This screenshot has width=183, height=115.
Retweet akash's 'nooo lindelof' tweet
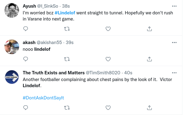67,59
